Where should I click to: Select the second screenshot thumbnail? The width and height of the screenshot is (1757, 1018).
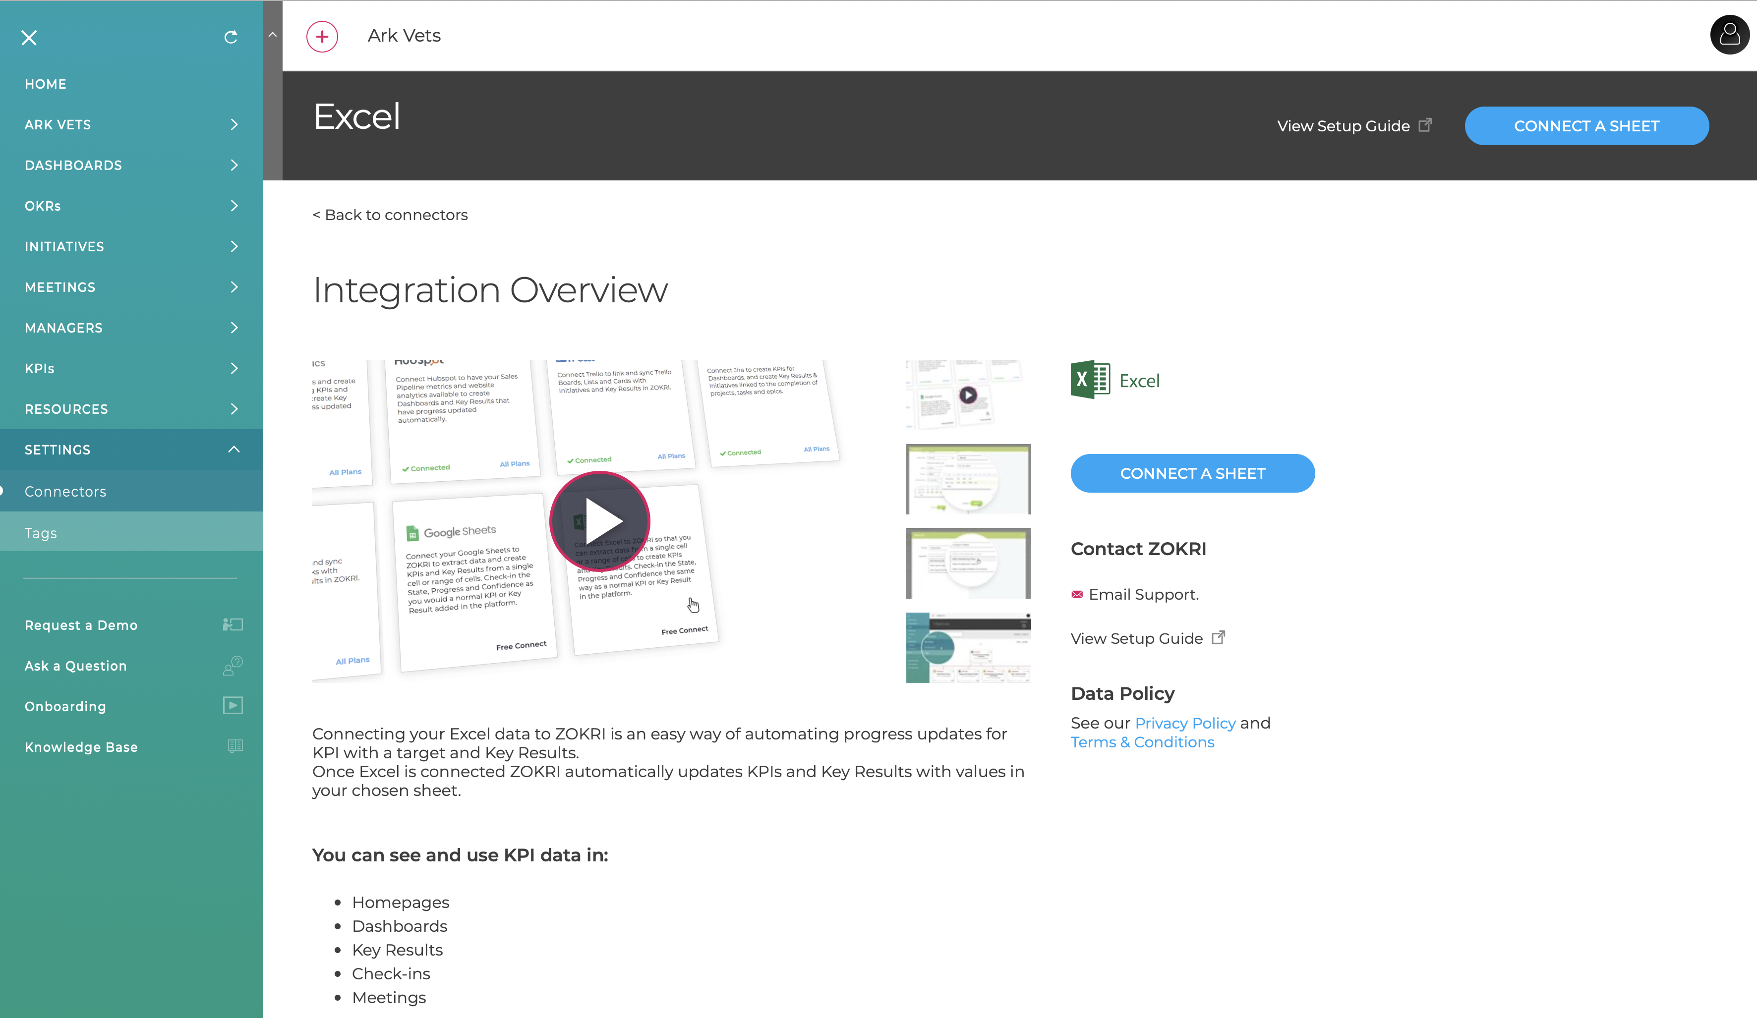click(968, 479)
